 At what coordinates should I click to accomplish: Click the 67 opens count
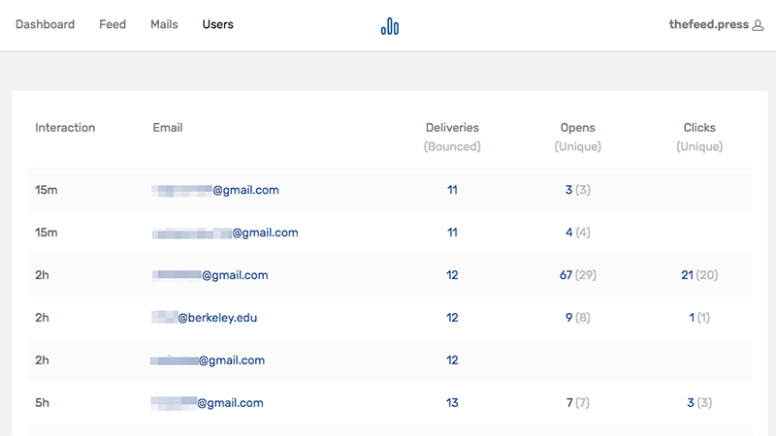tap(566, 275)
